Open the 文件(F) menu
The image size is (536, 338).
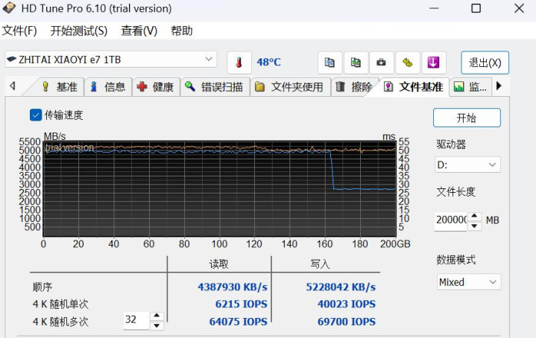(x=19, y=31)
